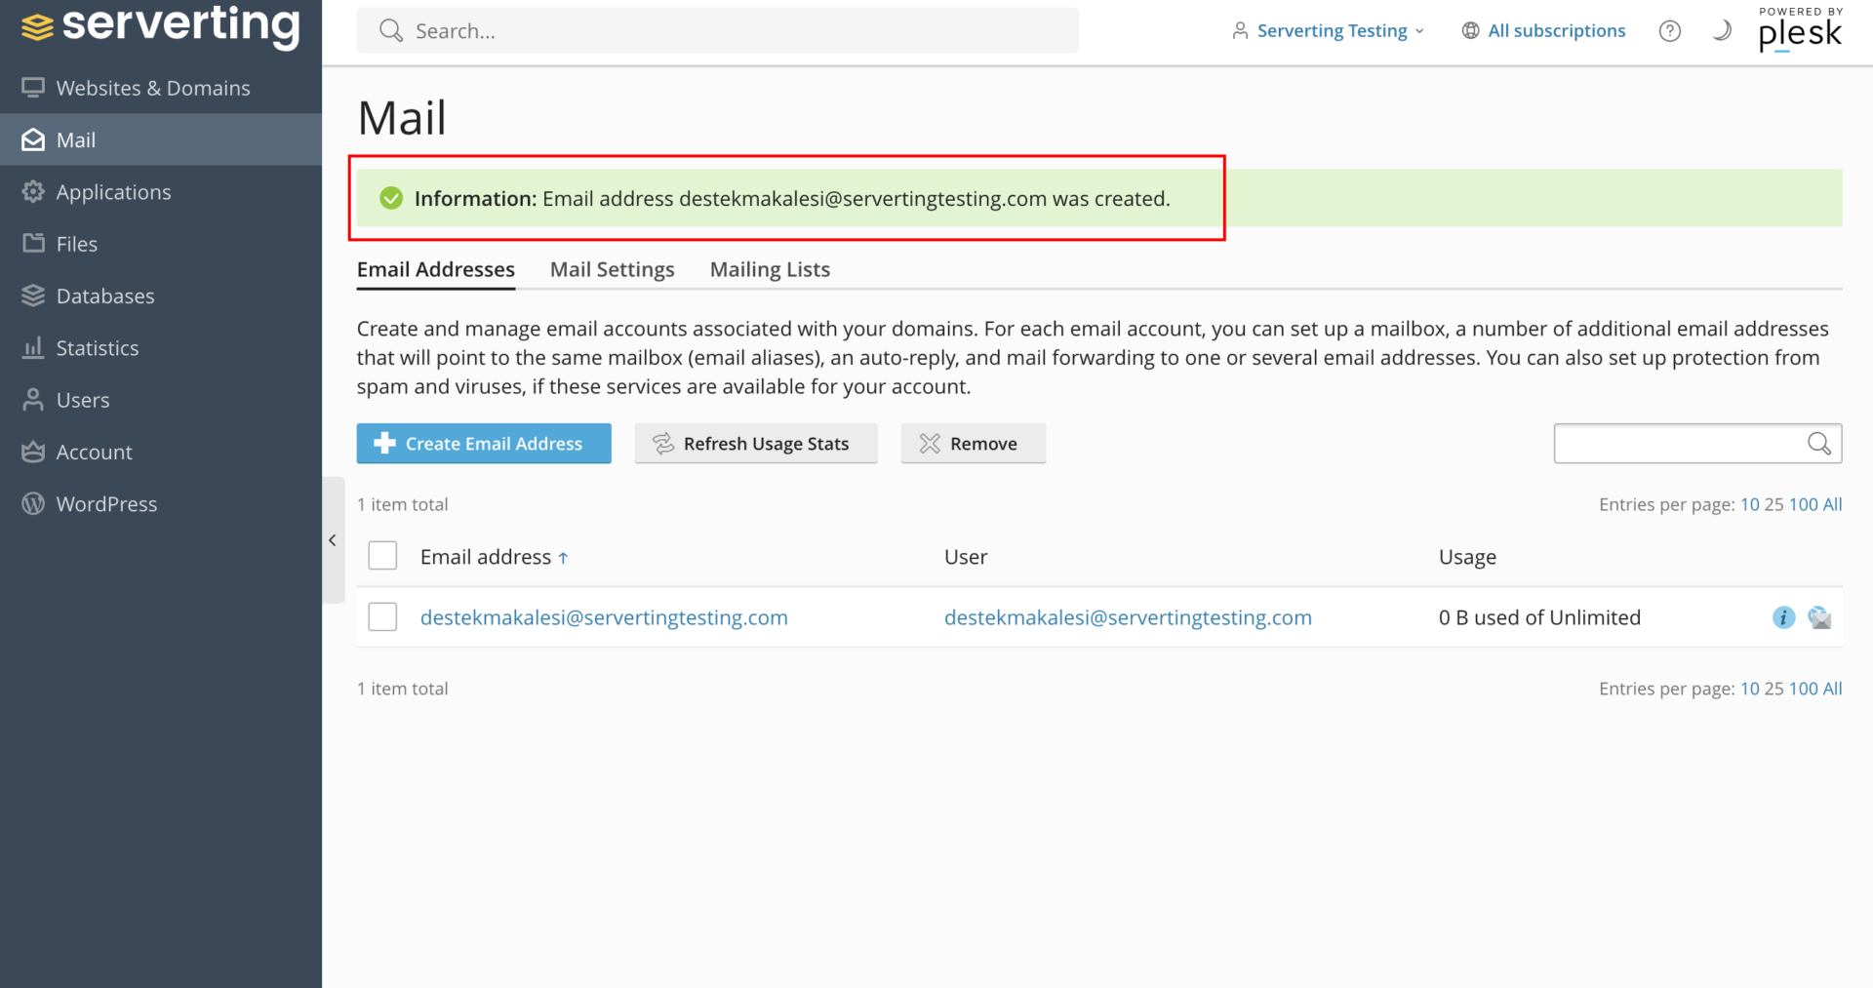Switch to Email Addresses tab
The image size is (1873, 988).
coord(436,270)
